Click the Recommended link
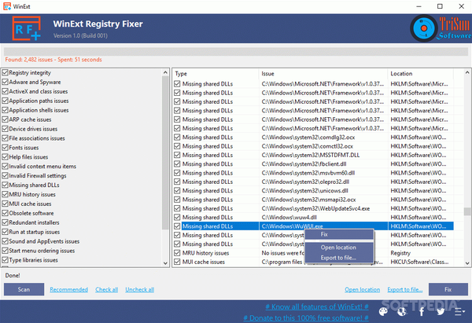 69,289
